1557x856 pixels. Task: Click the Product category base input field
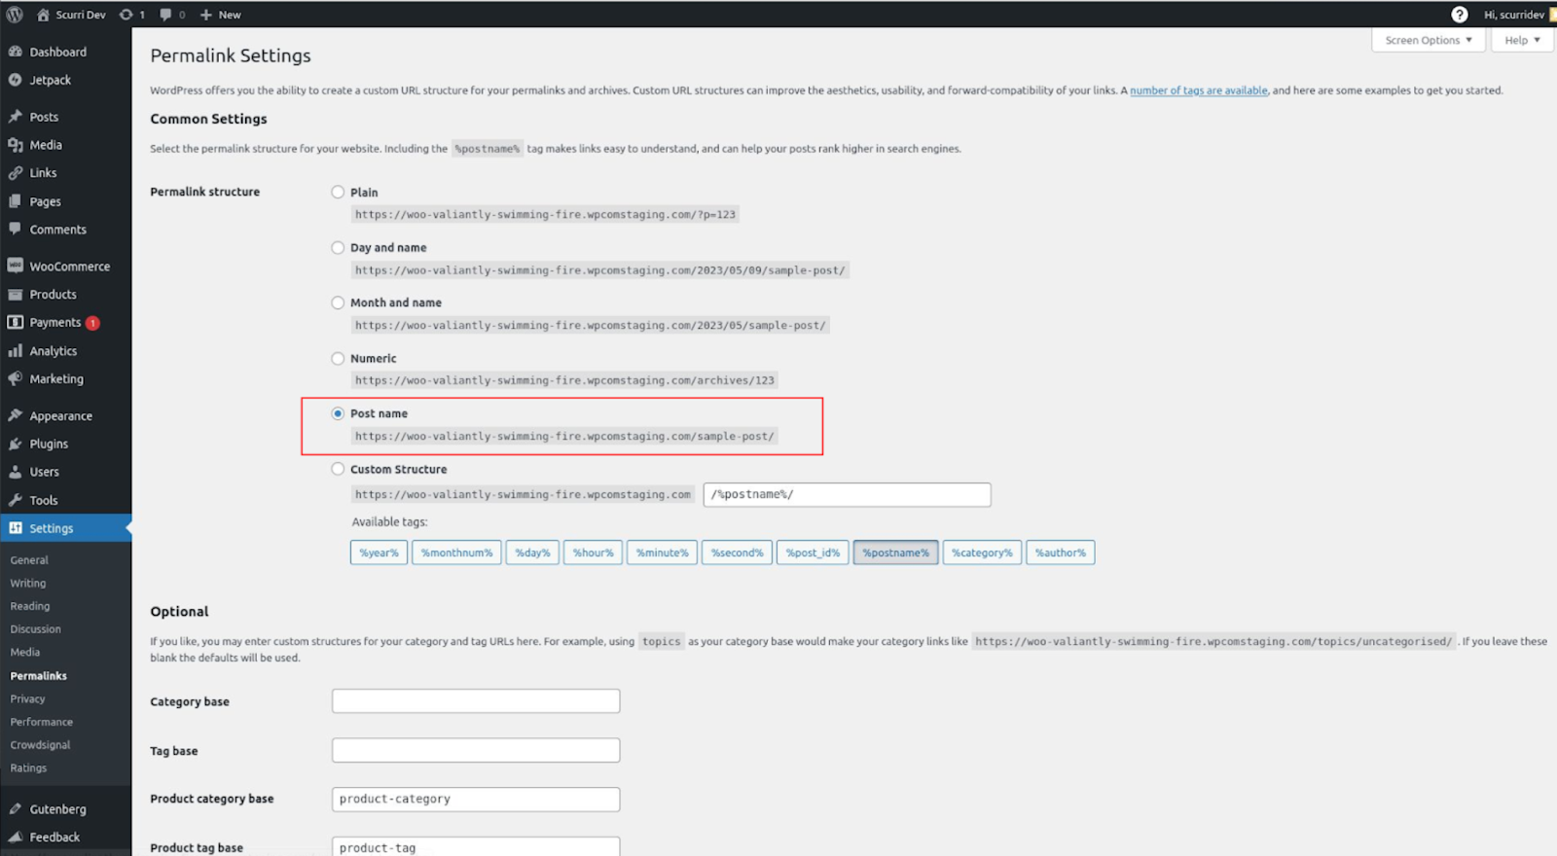(x=476, y=799)
